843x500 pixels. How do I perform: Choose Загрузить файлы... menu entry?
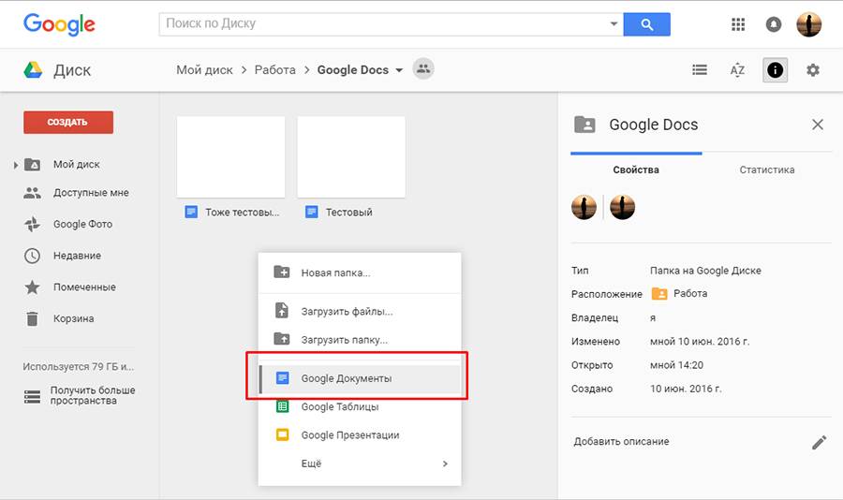tap(360, 311)
